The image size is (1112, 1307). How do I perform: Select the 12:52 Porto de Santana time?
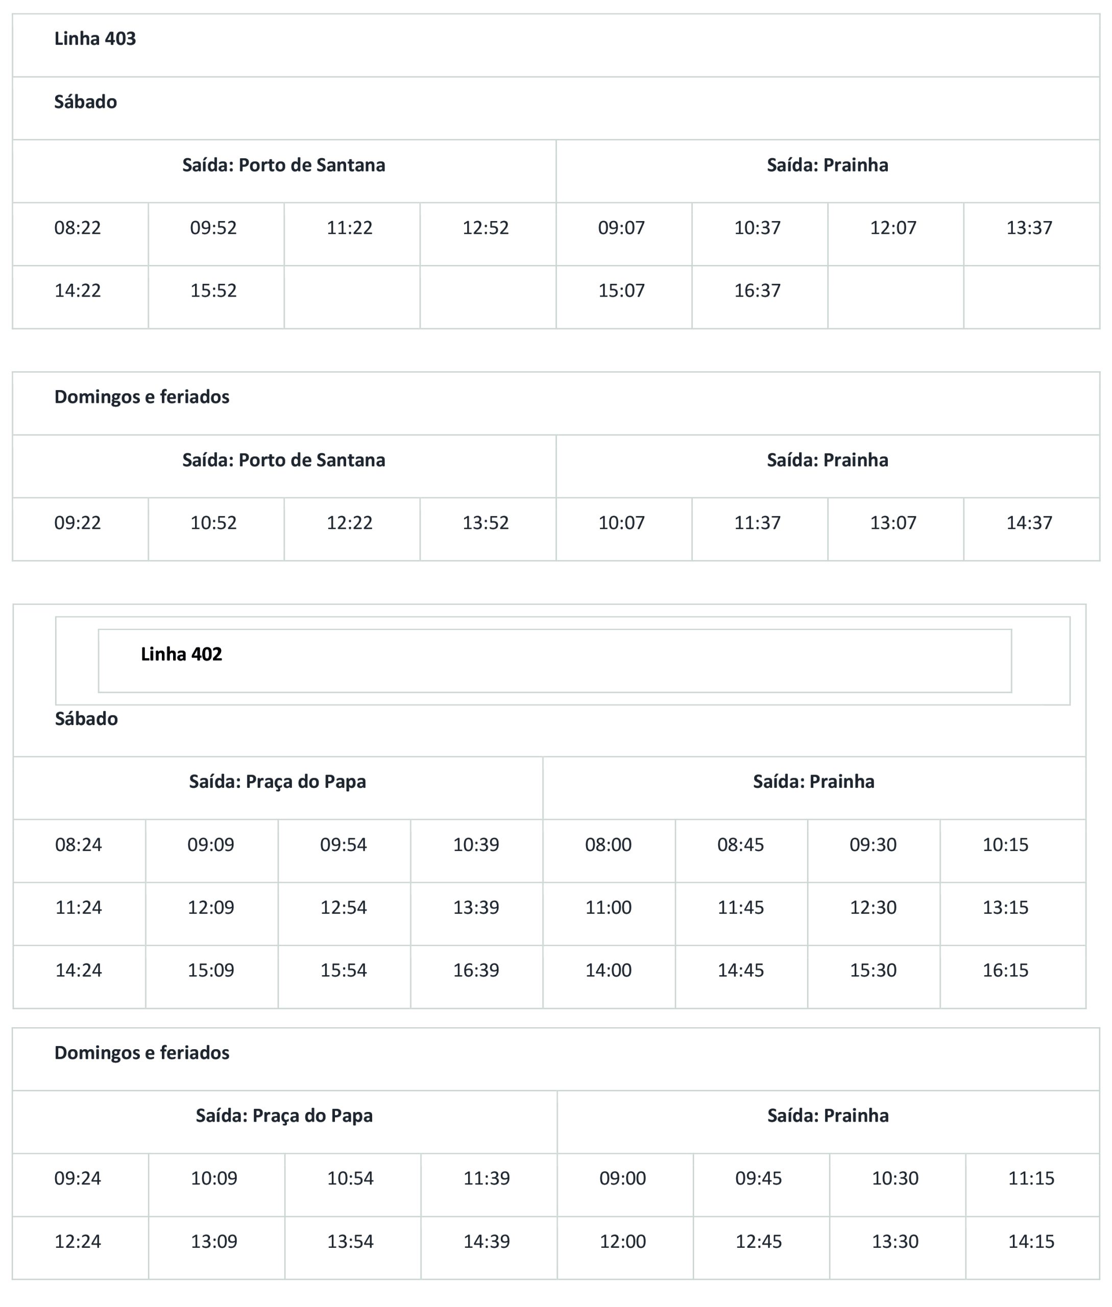[x=486, y=228]
